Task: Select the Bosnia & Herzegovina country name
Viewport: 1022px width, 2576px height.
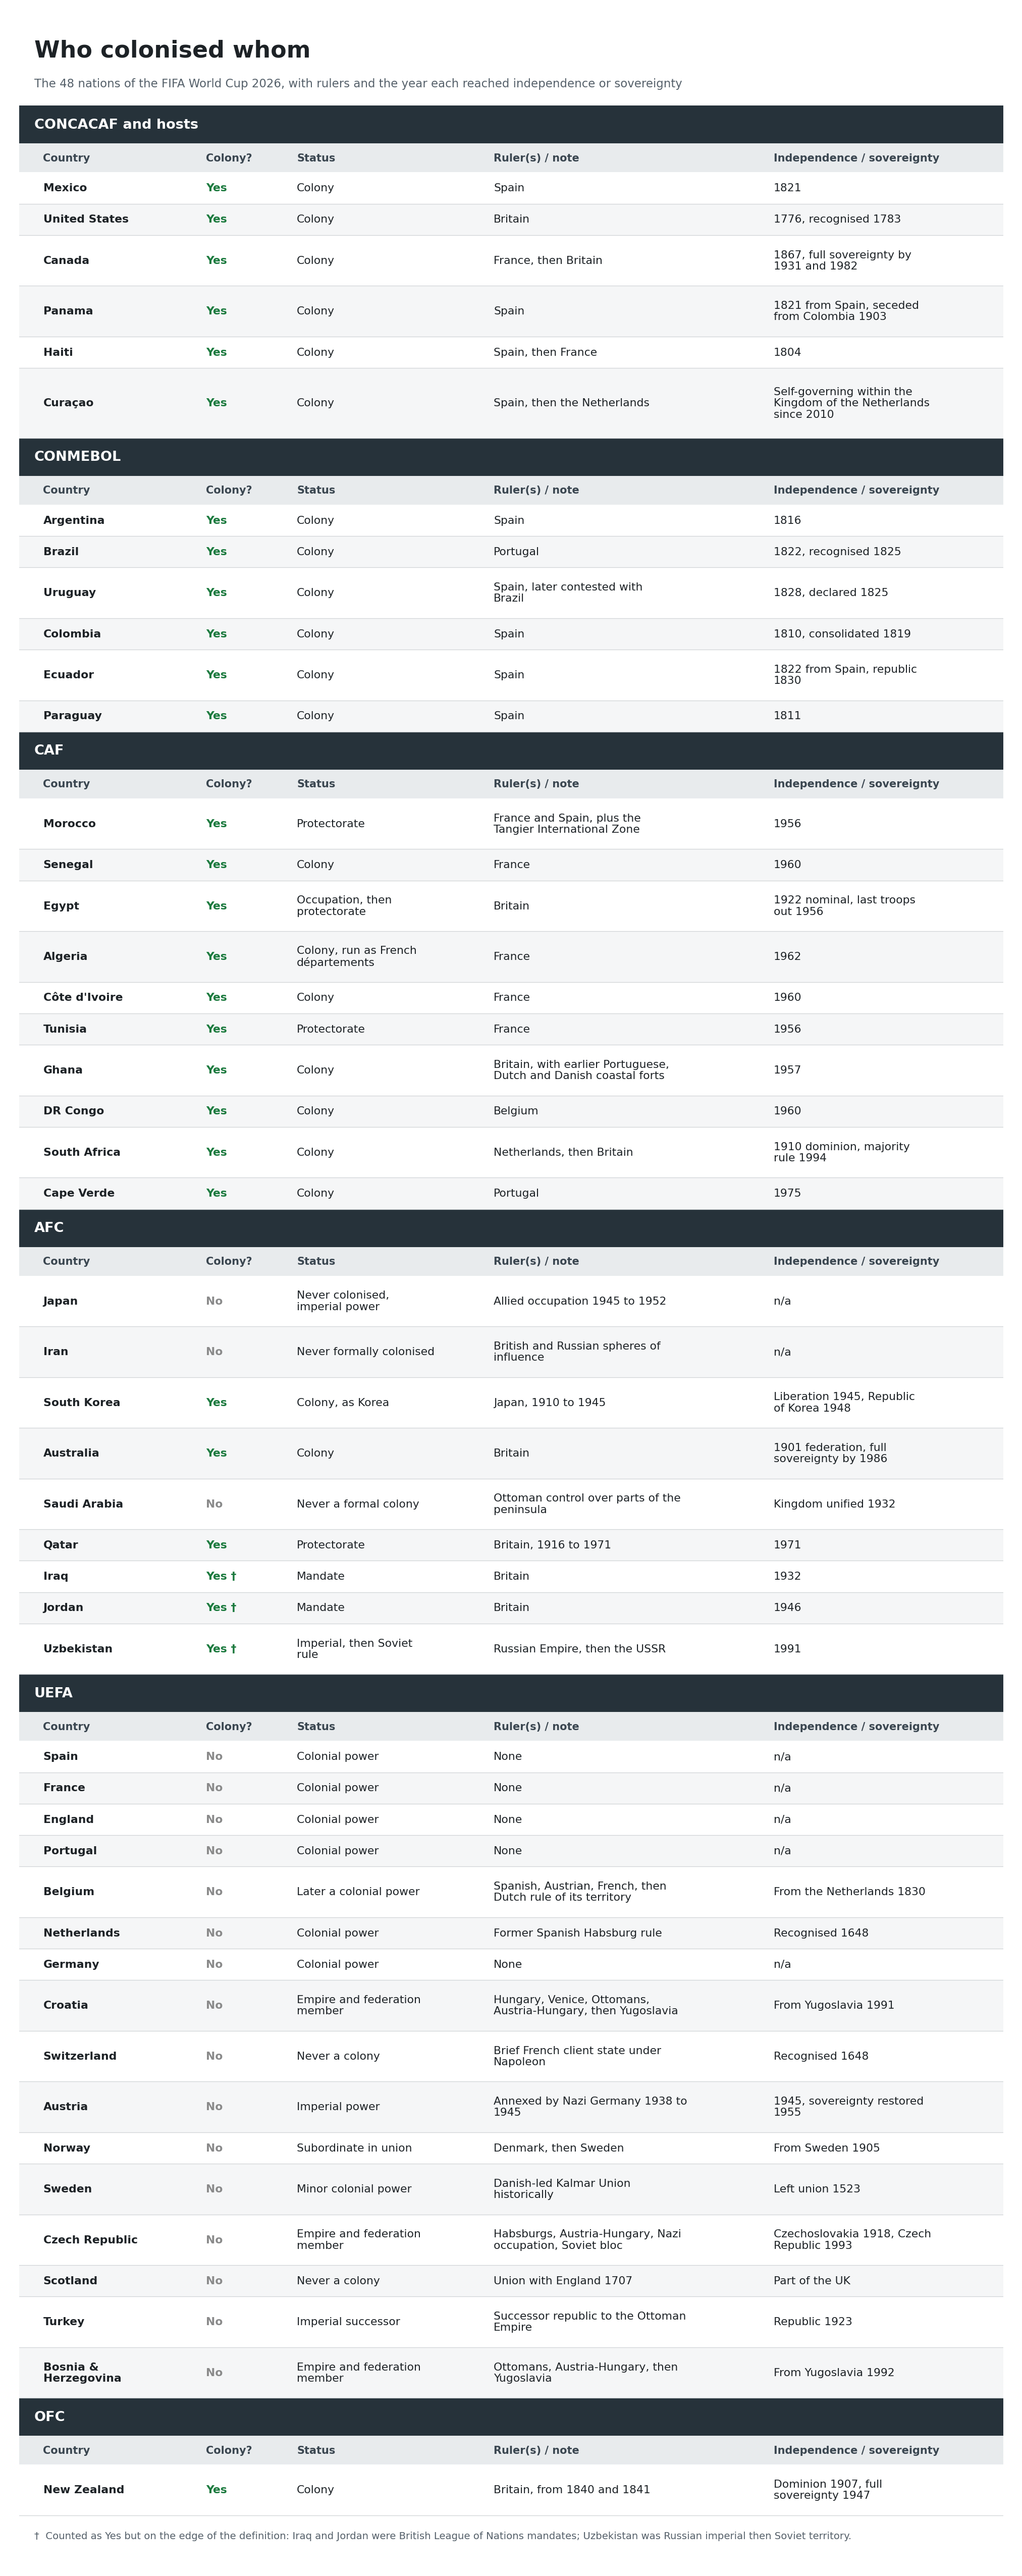Action: click(x=82, y=2373)
